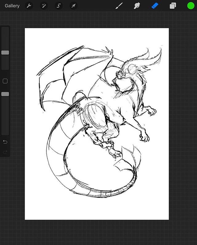This screenshot has height=245, width=197.
Task: Tap the square Modify button on sidebar
Action: (x=5, y=81)
